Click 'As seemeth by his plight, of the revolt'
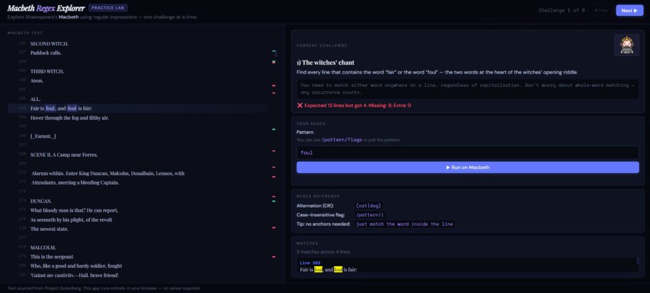The width and height of the screenshot is (650, 293). [71, 219]
